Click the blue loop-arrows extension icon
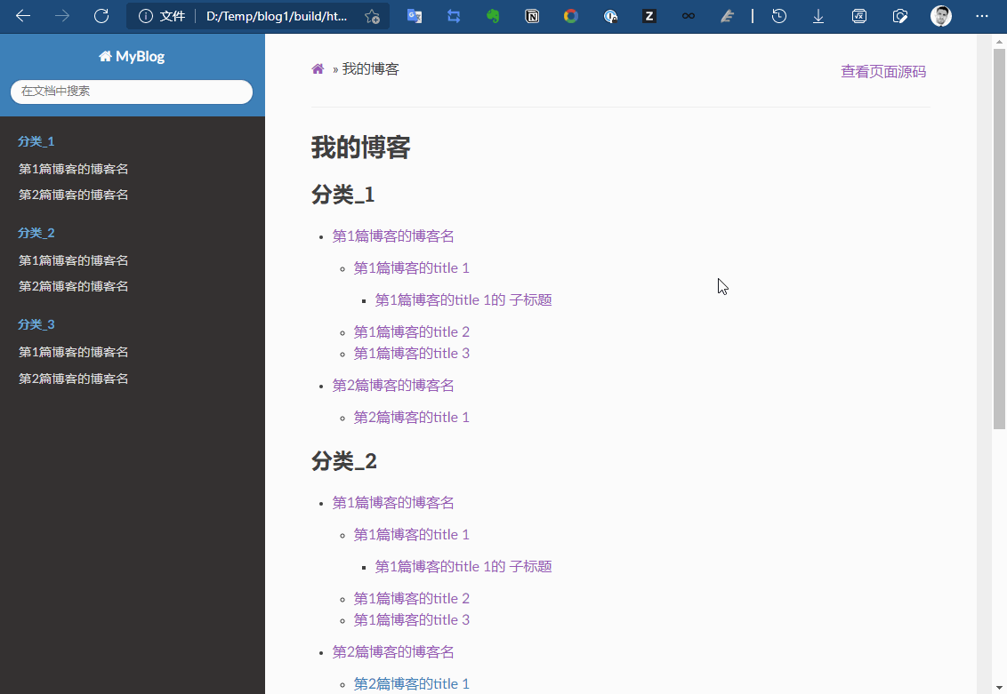This screenshot has width=1007, height=694. [x=454, y=16]
